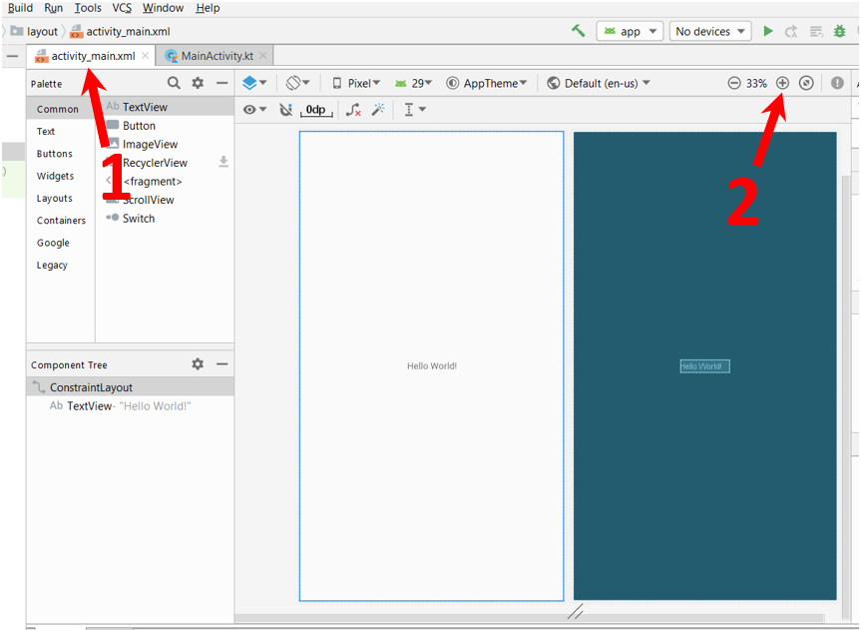Click the horizontal scrollbar below the design surface
The width and height of the screenshot is (861, 630).
click(530, 618)
